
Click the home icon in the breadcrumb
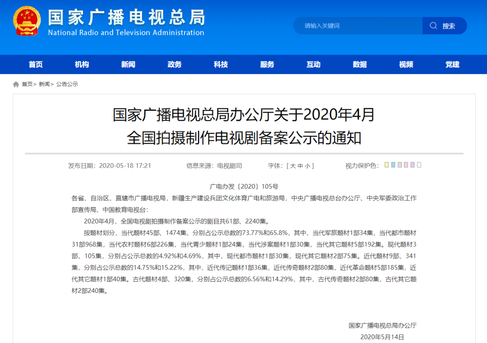pyautogui.click(x=15, y=84)
